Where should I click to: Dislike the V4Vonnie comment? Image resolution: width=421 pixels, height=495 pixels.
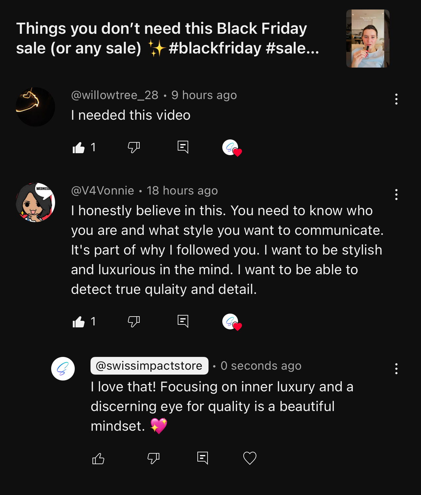133,322
